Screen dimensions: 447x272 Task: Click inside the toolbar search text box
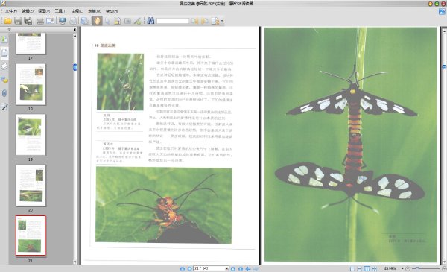pyautogui.click(x=173, y=21)
